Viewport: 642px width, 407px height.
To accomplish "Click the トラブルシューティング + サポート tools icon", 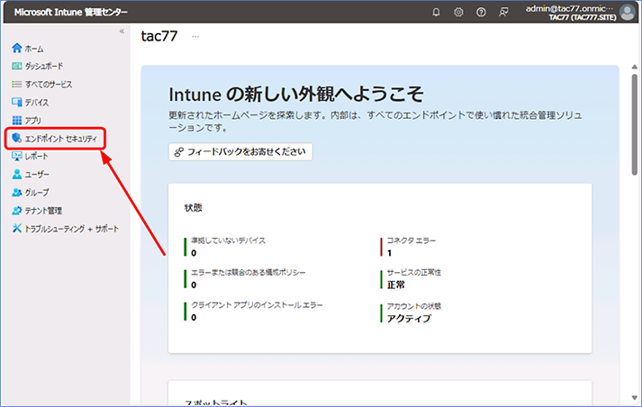I will [x=17, y=228].
